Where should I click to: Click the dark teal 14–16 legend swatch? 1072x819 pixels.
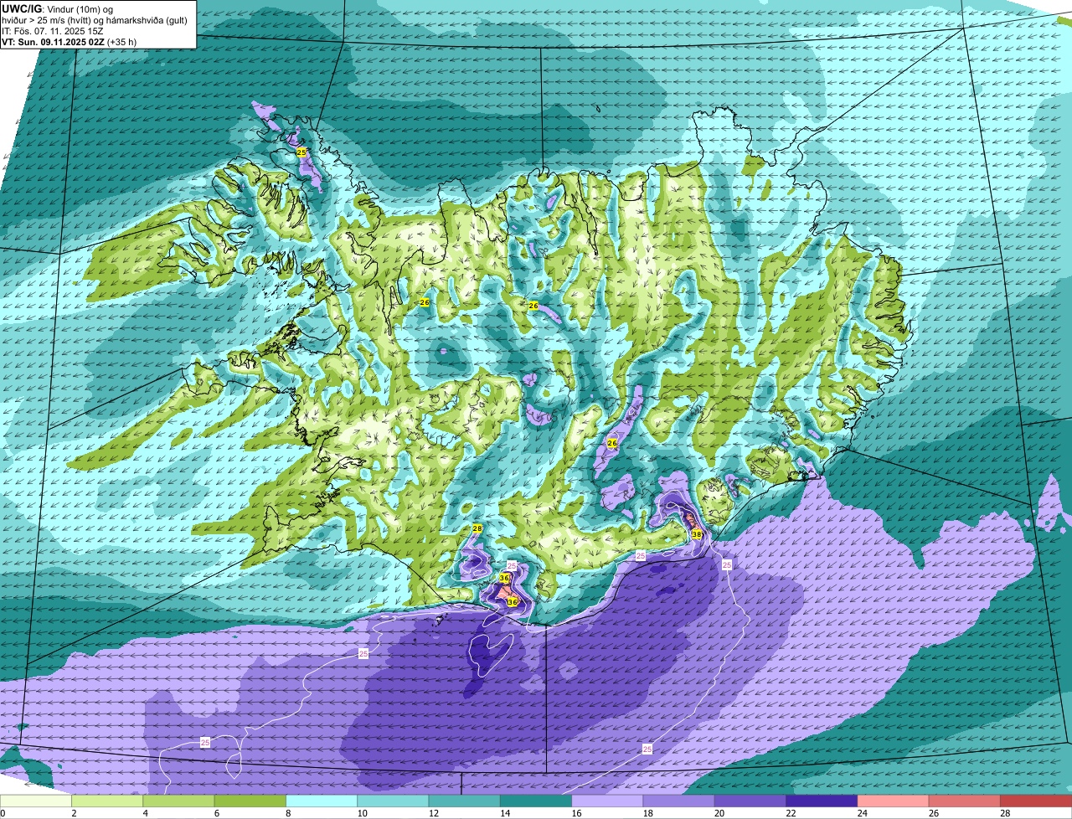coord(536,801)
